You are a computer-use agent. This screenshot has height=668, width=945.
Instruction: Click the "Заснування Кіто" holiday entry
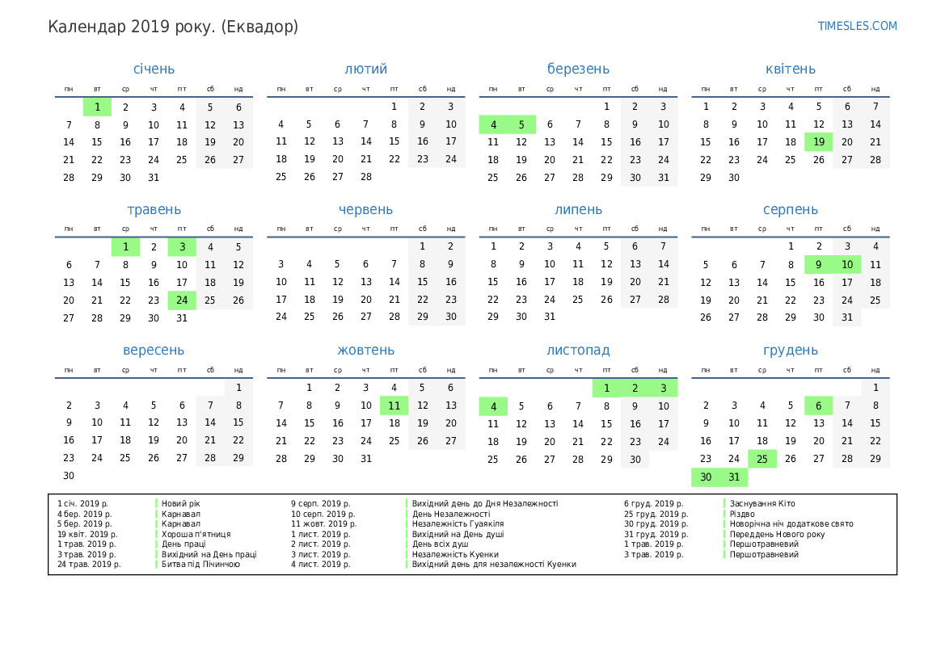tap(762, 504)
